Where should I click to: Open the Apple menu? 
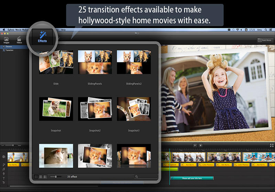[4, 30]
